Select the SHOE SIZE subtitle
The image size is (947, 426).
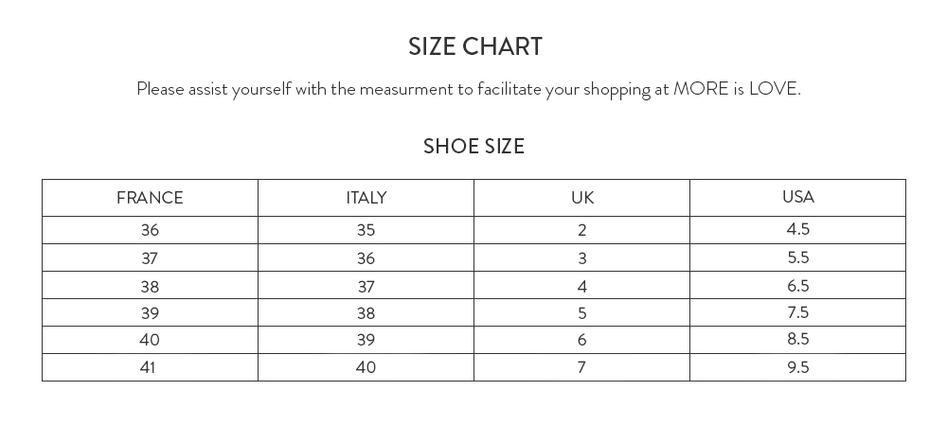coord(473,146)
